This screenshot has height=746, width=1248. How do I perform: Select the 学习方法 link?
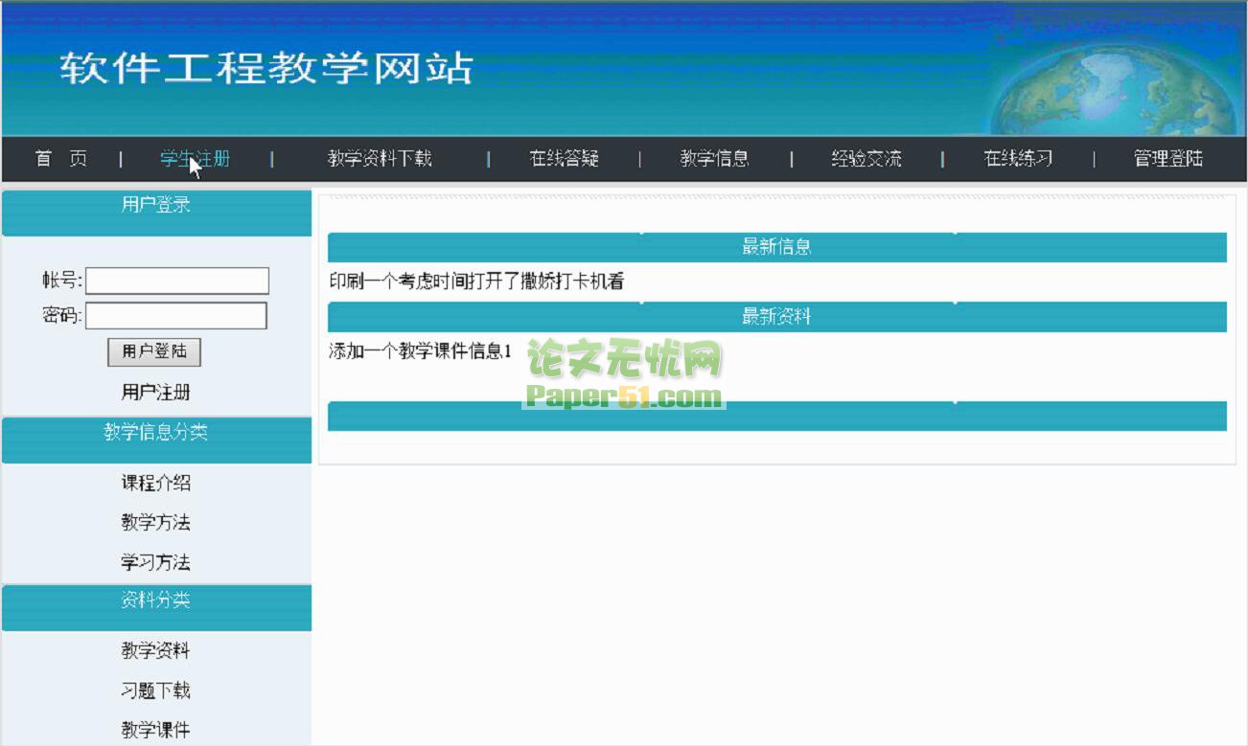(x=155, y=562)
